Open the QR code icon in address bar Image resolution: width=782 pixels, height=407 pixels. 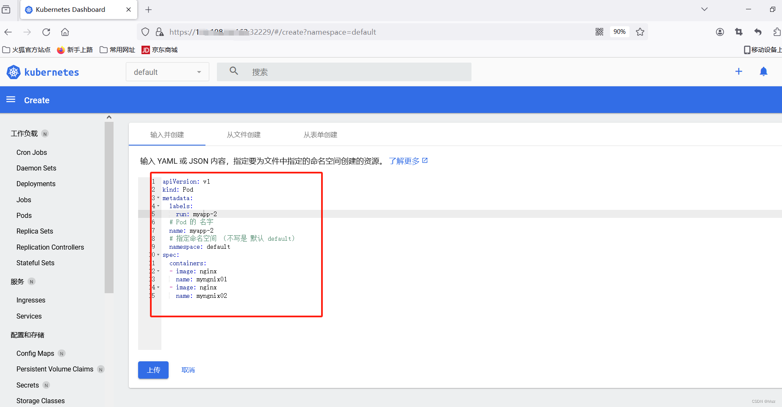pyautogui.click(x=599, y=32)
